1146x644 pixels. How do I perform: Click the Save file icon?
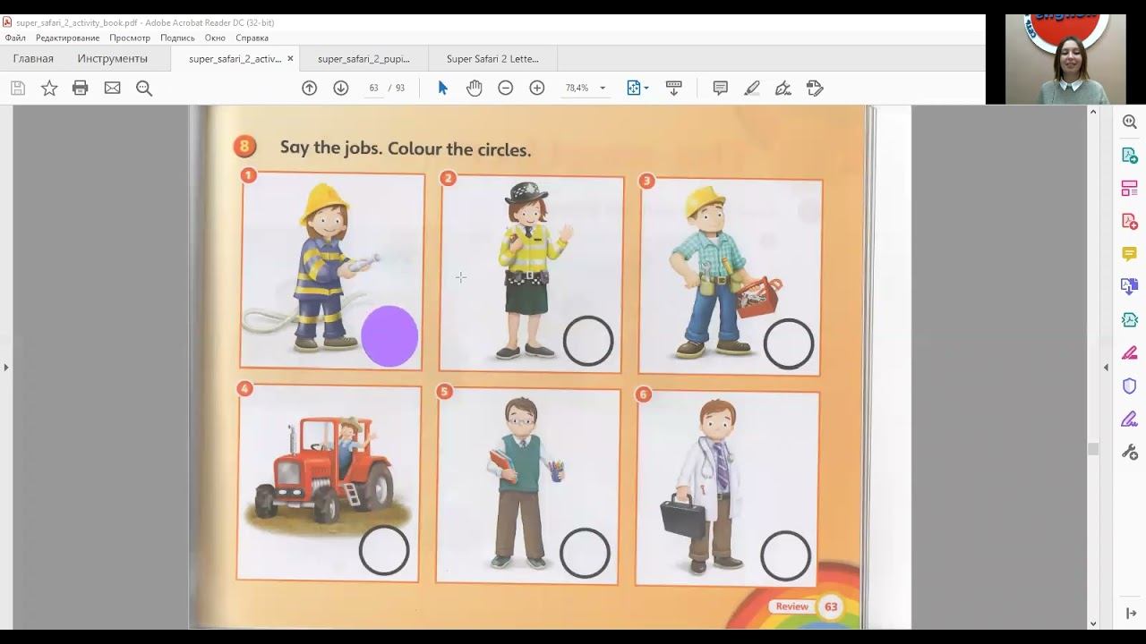coord(18,88)
